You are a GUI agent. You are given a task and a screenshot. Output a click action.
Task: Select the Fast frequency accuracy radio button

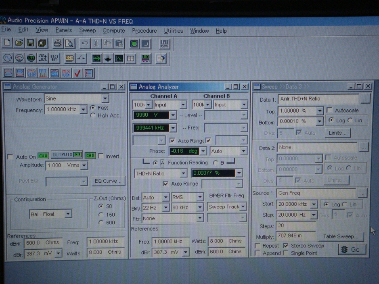click(92, 107)
